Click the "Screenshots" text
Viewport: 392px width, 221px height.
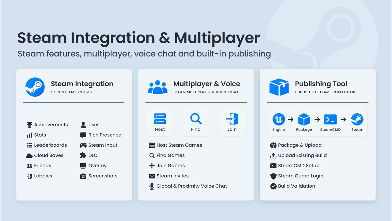point(103,176)
